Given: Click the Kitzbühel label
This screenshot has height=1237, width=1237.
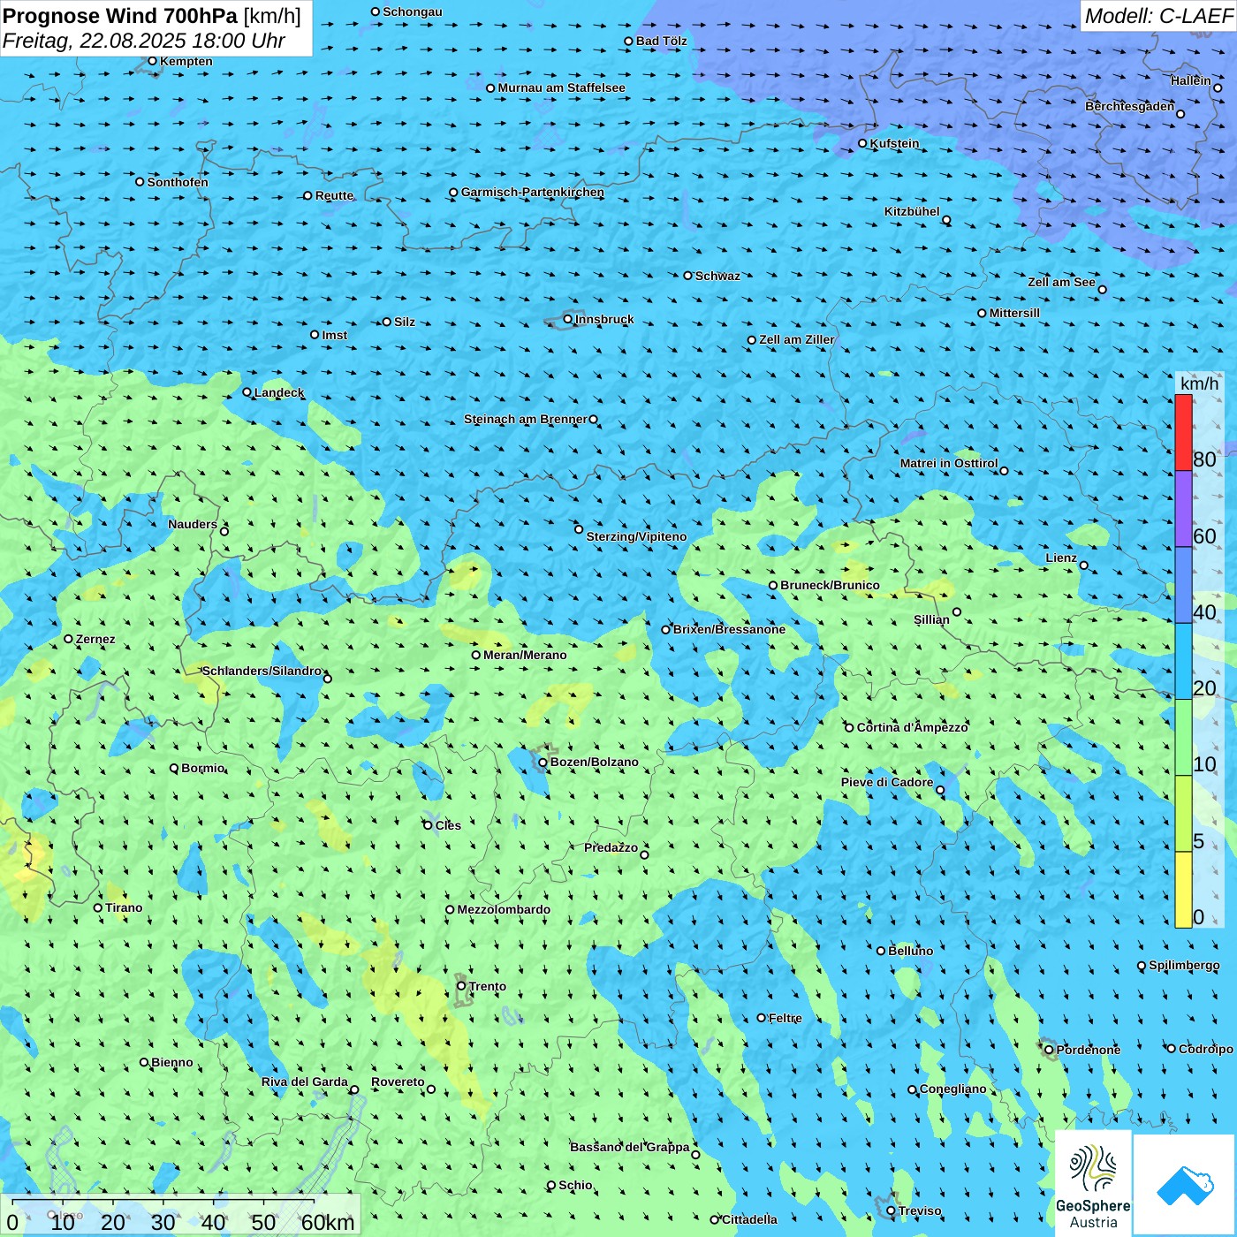Looking at the screenshot, I should [912, 211].
